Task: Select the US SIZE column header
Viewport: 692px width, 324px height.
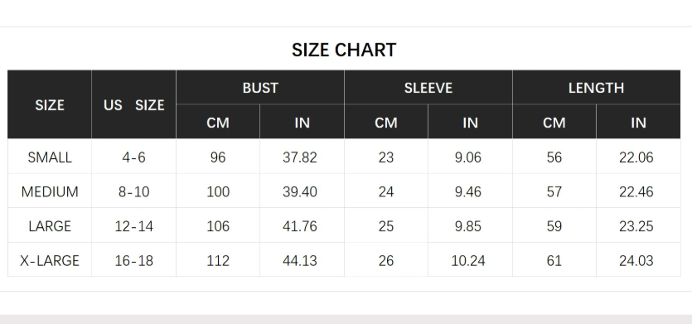Action: (x=133, y=104)
